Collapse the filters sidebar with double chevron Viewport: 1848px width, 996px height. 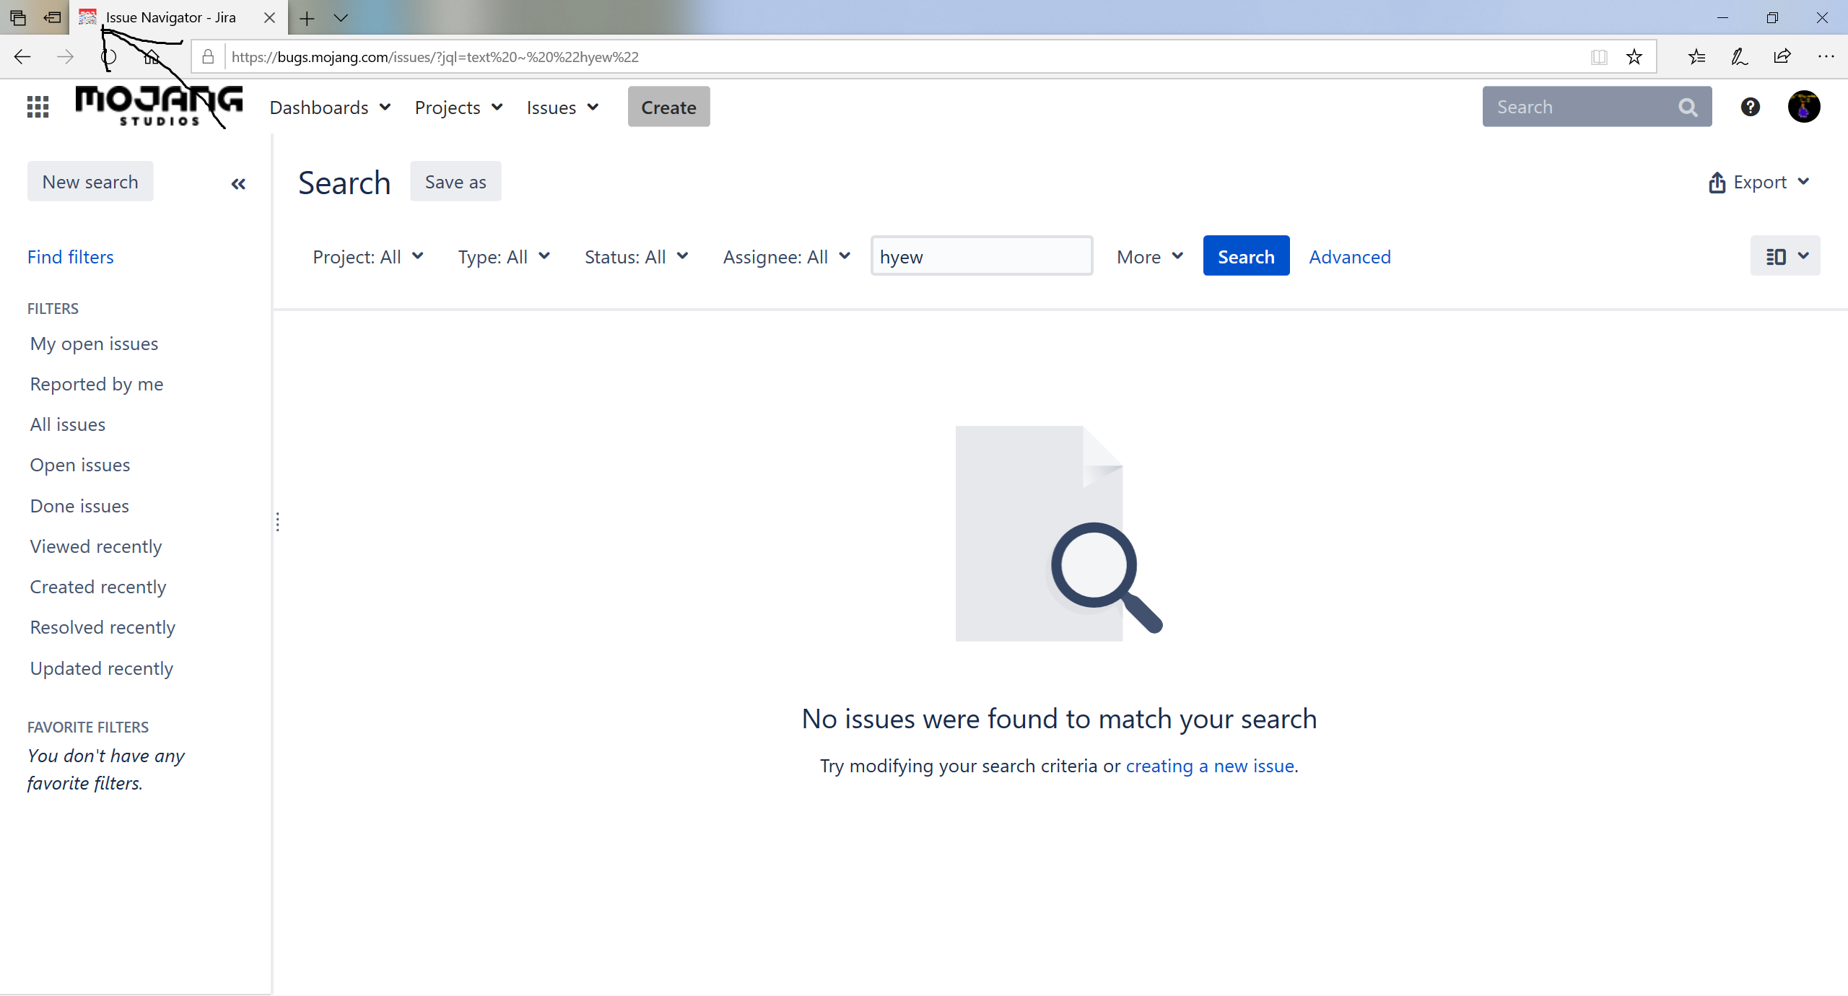[238, 183]
